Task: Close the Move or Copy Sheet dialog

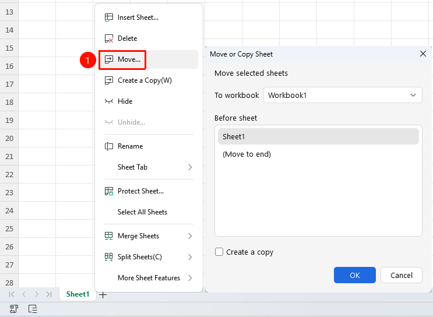Action: coord(423,54)
